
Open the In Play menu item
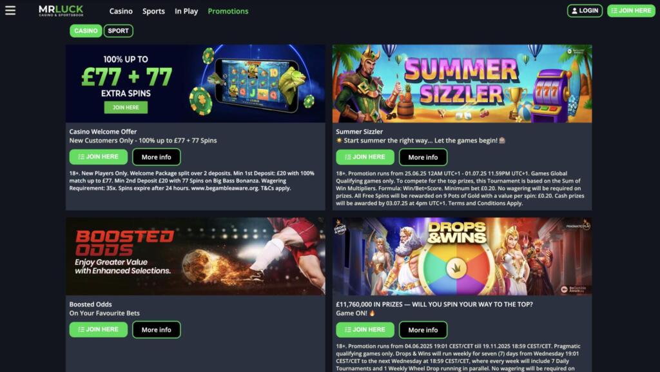[186, 12]
